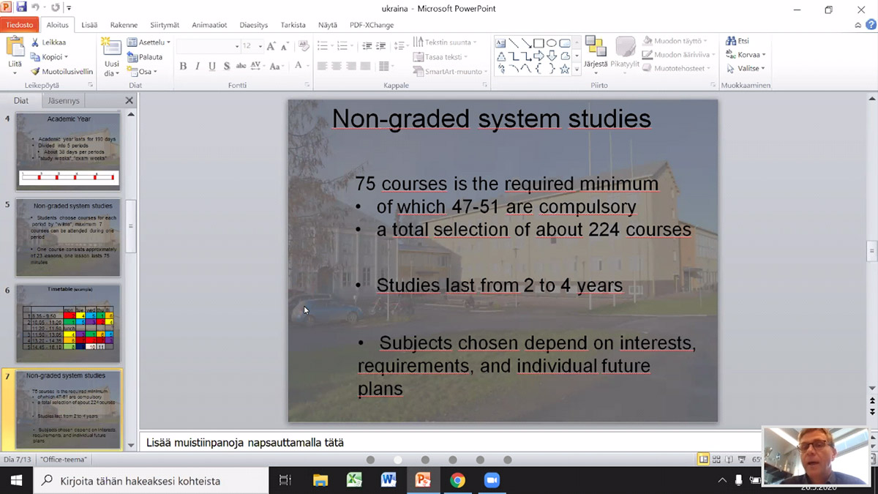The height and width of the screenshot is (494, 878).
Task: Open the Animaatiot ribbon tab
Action: point(209,25)
